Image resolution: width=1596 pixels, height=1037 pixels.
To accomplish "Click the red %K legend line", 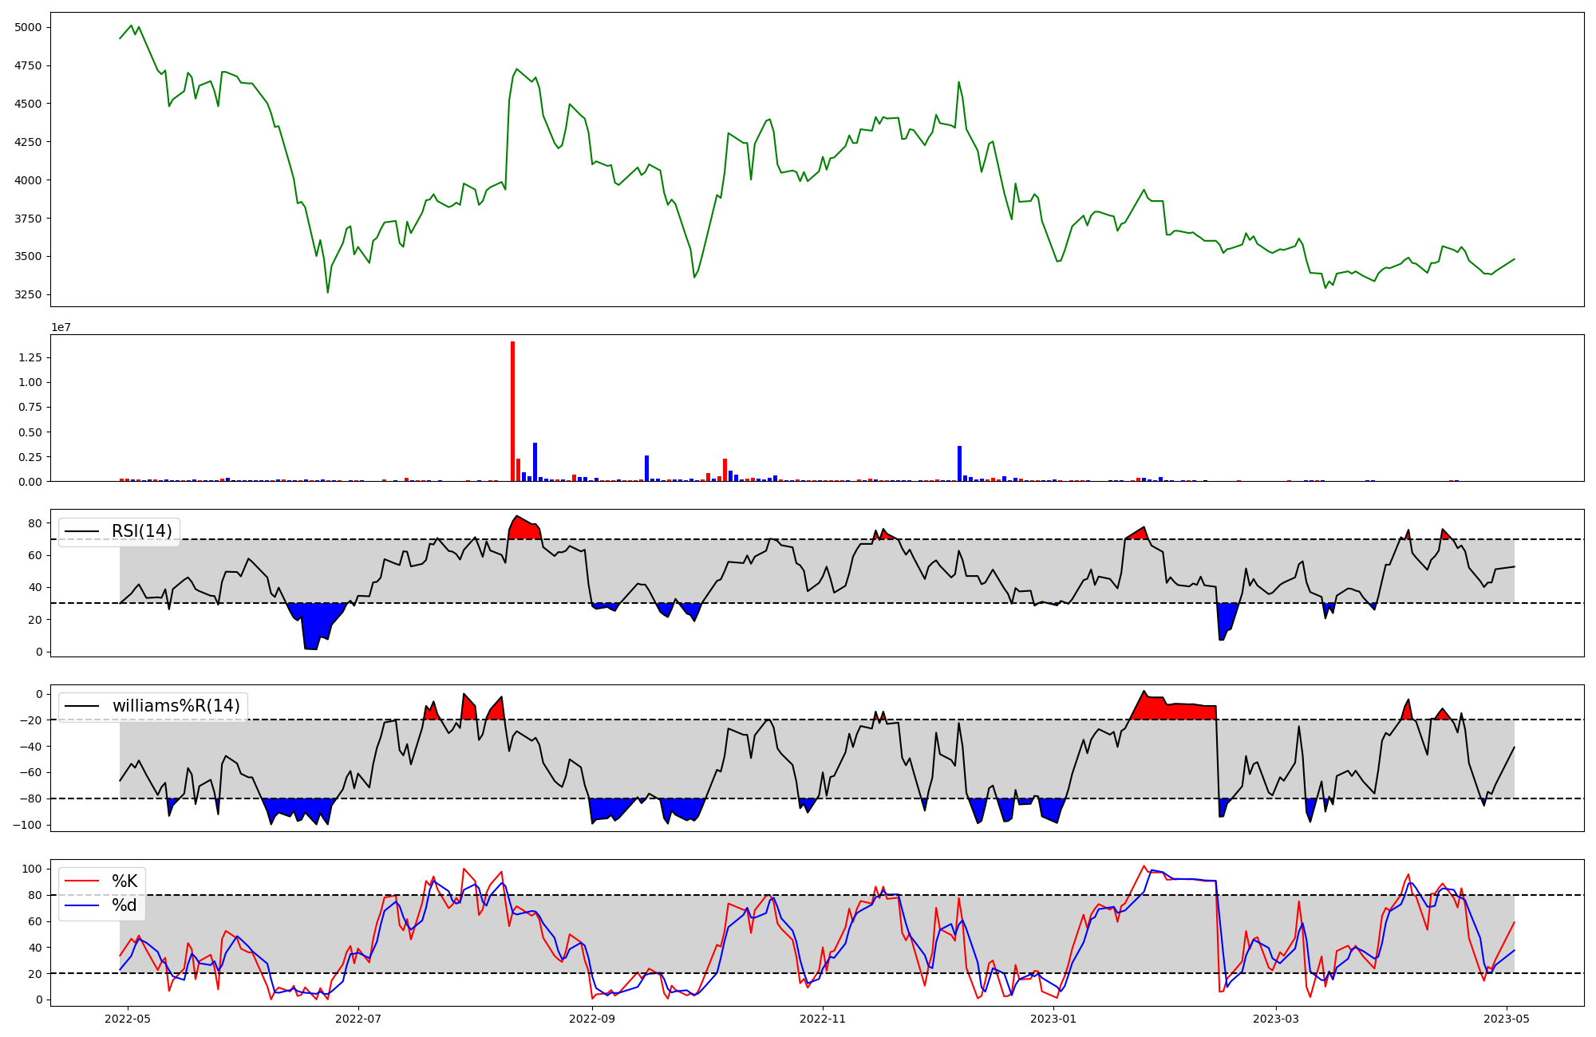I will (81, 881).
